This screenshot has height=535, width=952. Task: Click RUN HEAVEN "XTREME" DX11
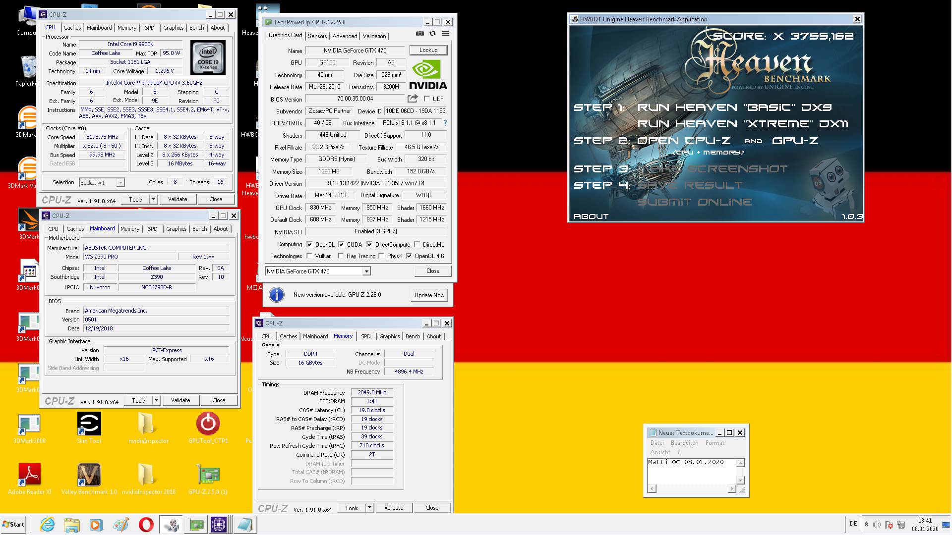coord(742,124)
